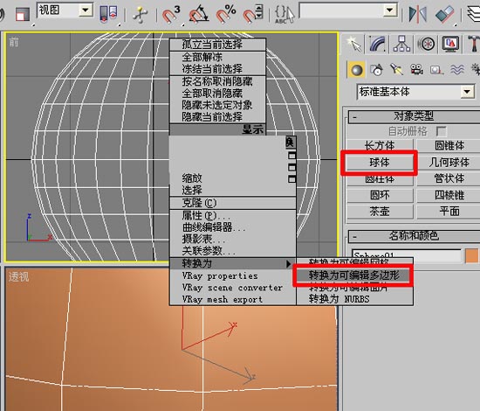Click the 四棱锥 button
Screen dimensions: 480x411
coord(449,195)
